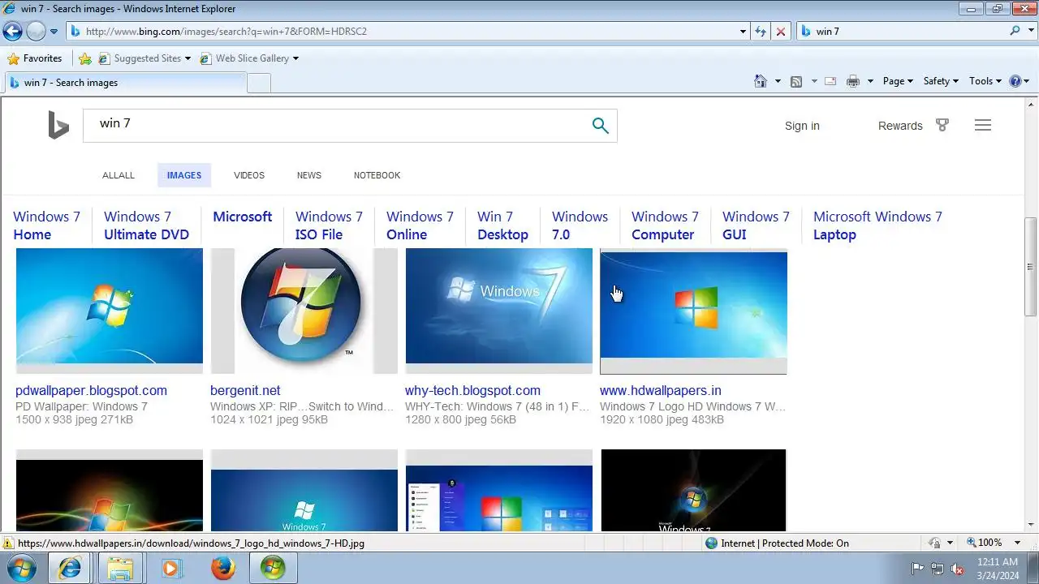
Task: Open Firefox from the taskbar
Action: point(222,569)
